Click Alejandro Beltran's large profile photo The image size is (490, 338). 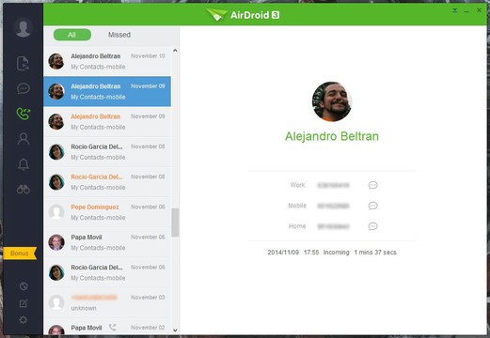click(332, 101)
